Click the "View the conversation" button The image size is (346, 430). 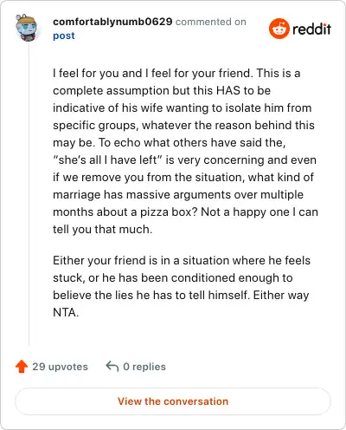[173, 401]
